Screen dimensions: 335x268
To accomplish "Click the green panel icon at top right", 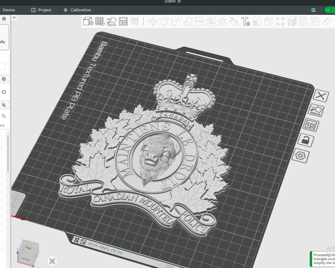I will point(313,10).
